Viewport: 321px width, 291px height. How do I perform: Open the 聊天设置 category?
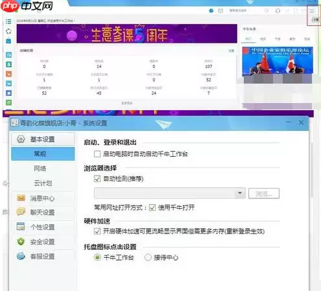43,213
